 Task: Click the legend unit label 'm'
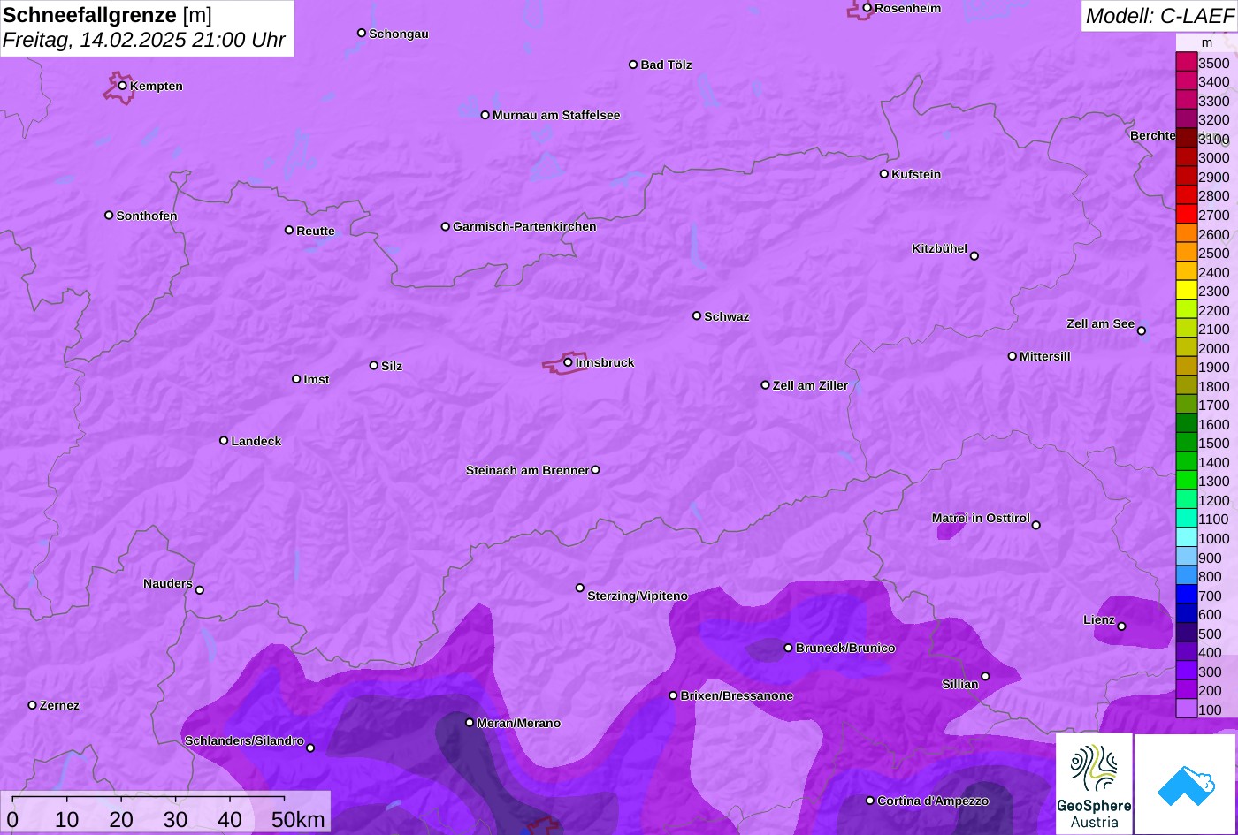point(1207,42)
